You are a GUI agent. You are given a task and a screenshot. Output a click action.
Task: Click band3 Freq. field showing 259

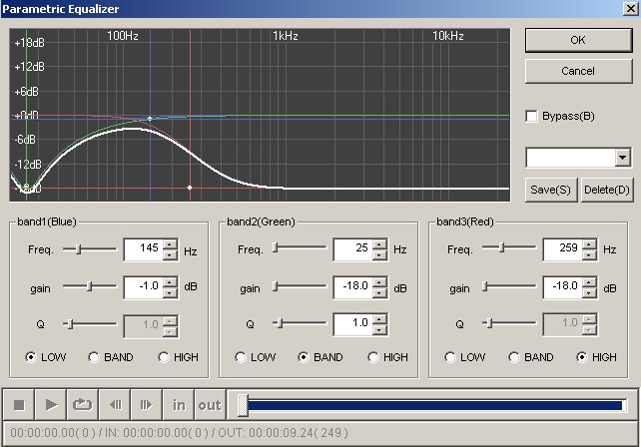[x=563, y=249]
